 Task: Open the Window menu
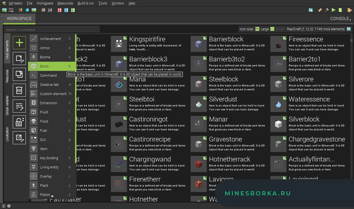(118, 3)
